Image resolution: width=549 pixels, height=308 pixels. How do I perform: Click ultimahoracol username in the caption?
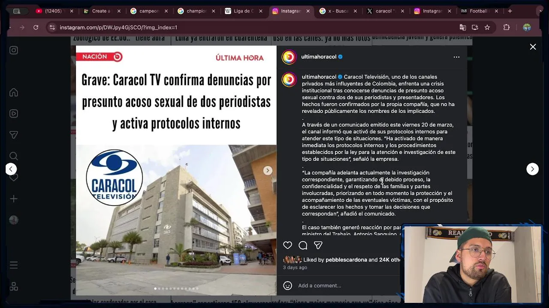(319, 77)
